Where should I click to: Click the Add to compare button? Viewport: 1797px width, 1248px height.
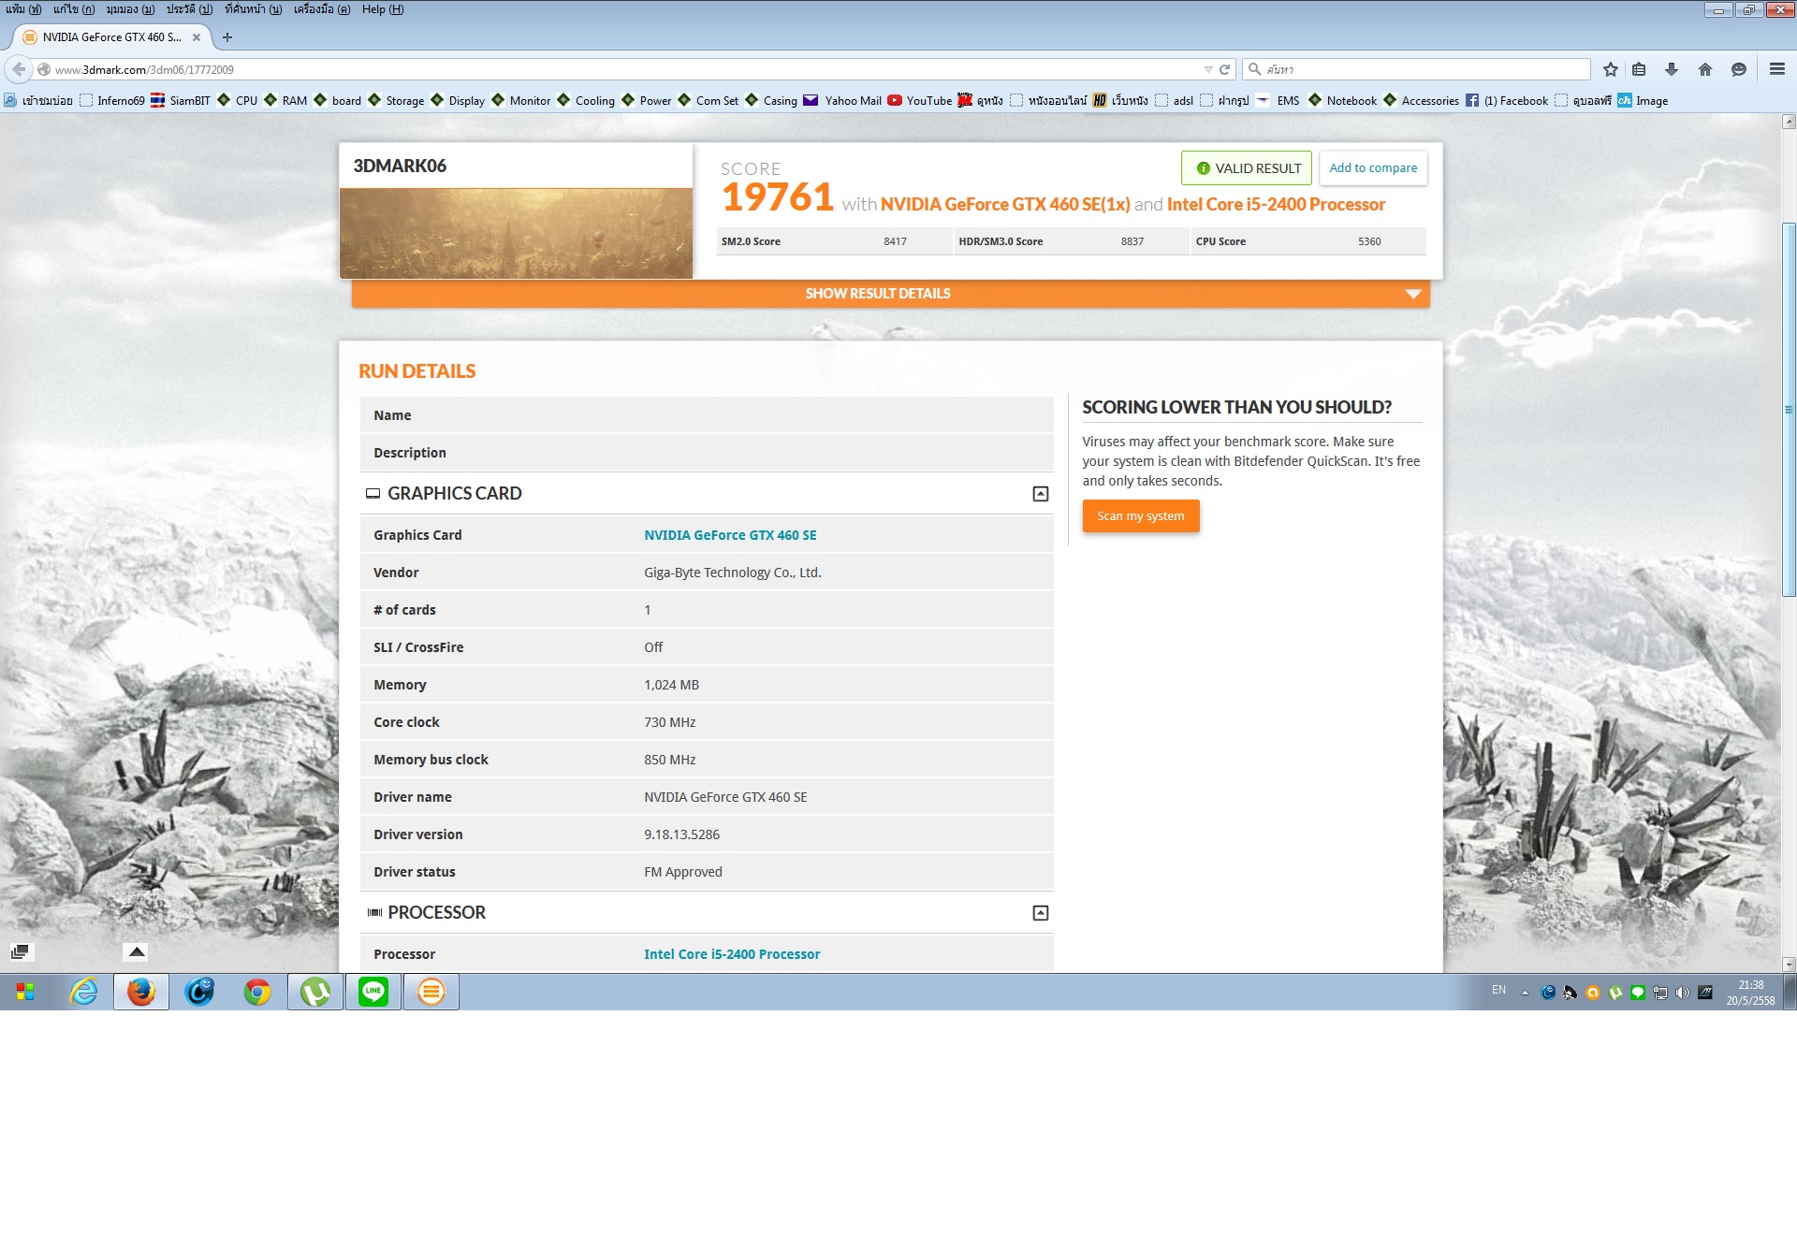click(1372, 168)
